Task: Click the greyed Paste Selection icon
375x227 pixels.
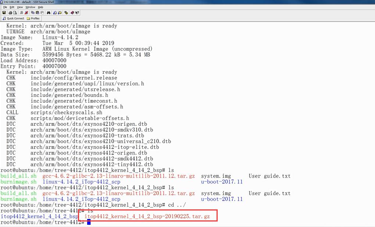Action: pyautogui.click(x=42, y=12)
